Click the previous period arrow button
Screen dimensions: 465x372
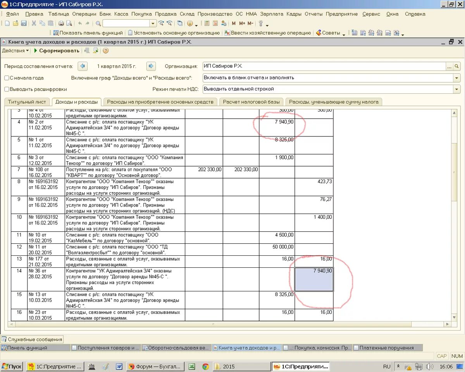pyautogui.click(x=83, y=66)
